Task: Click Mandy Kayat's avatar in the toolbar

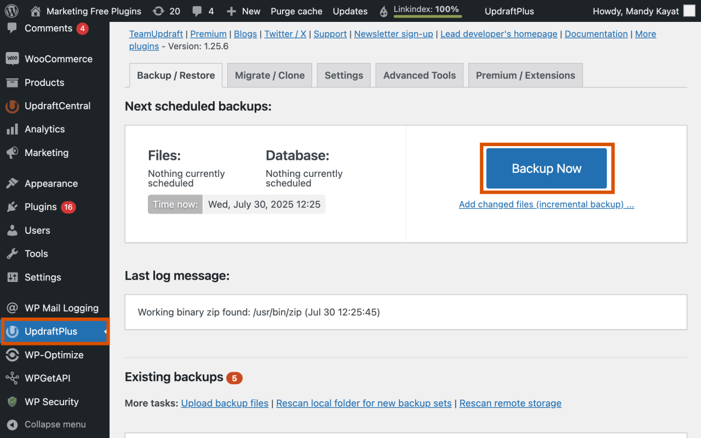Action: pyautogui.click(x=689, y=10)
